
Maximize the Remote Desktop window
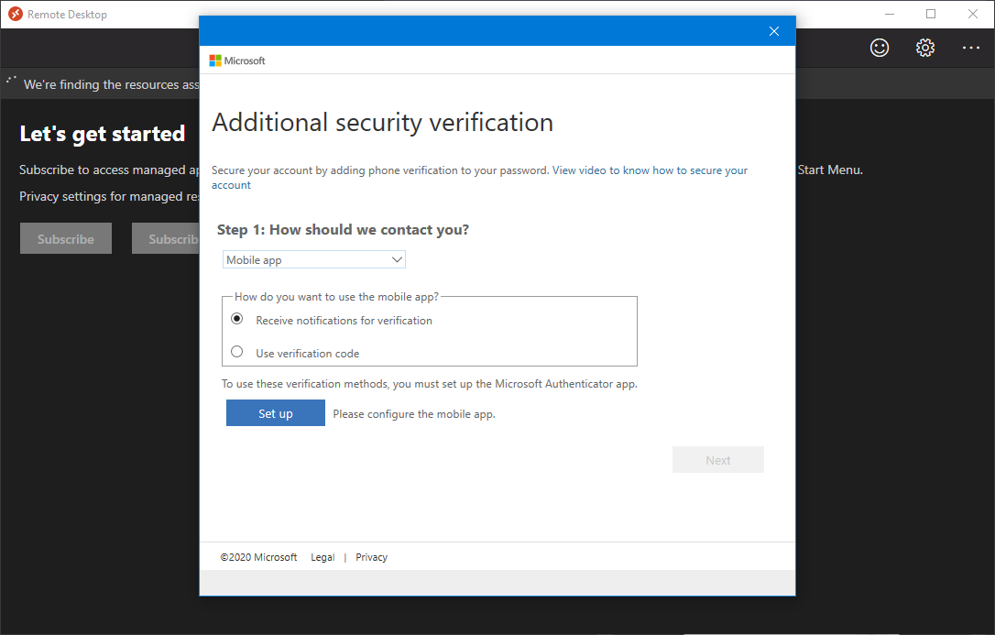click(931, 14)
